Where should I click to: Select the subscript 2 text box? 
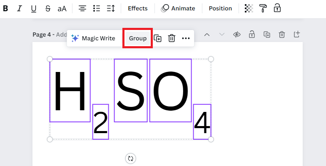point(101,122)
